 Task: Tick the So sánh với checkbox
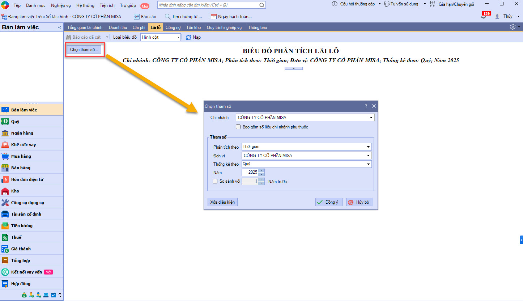(x=215, y=181)
